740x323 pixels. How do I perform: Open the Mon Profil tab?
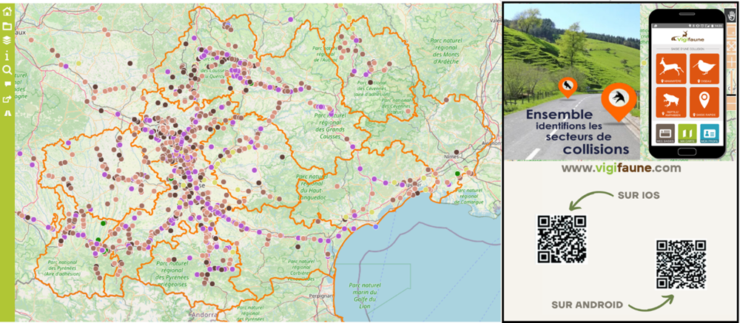(x=708, y=133)
